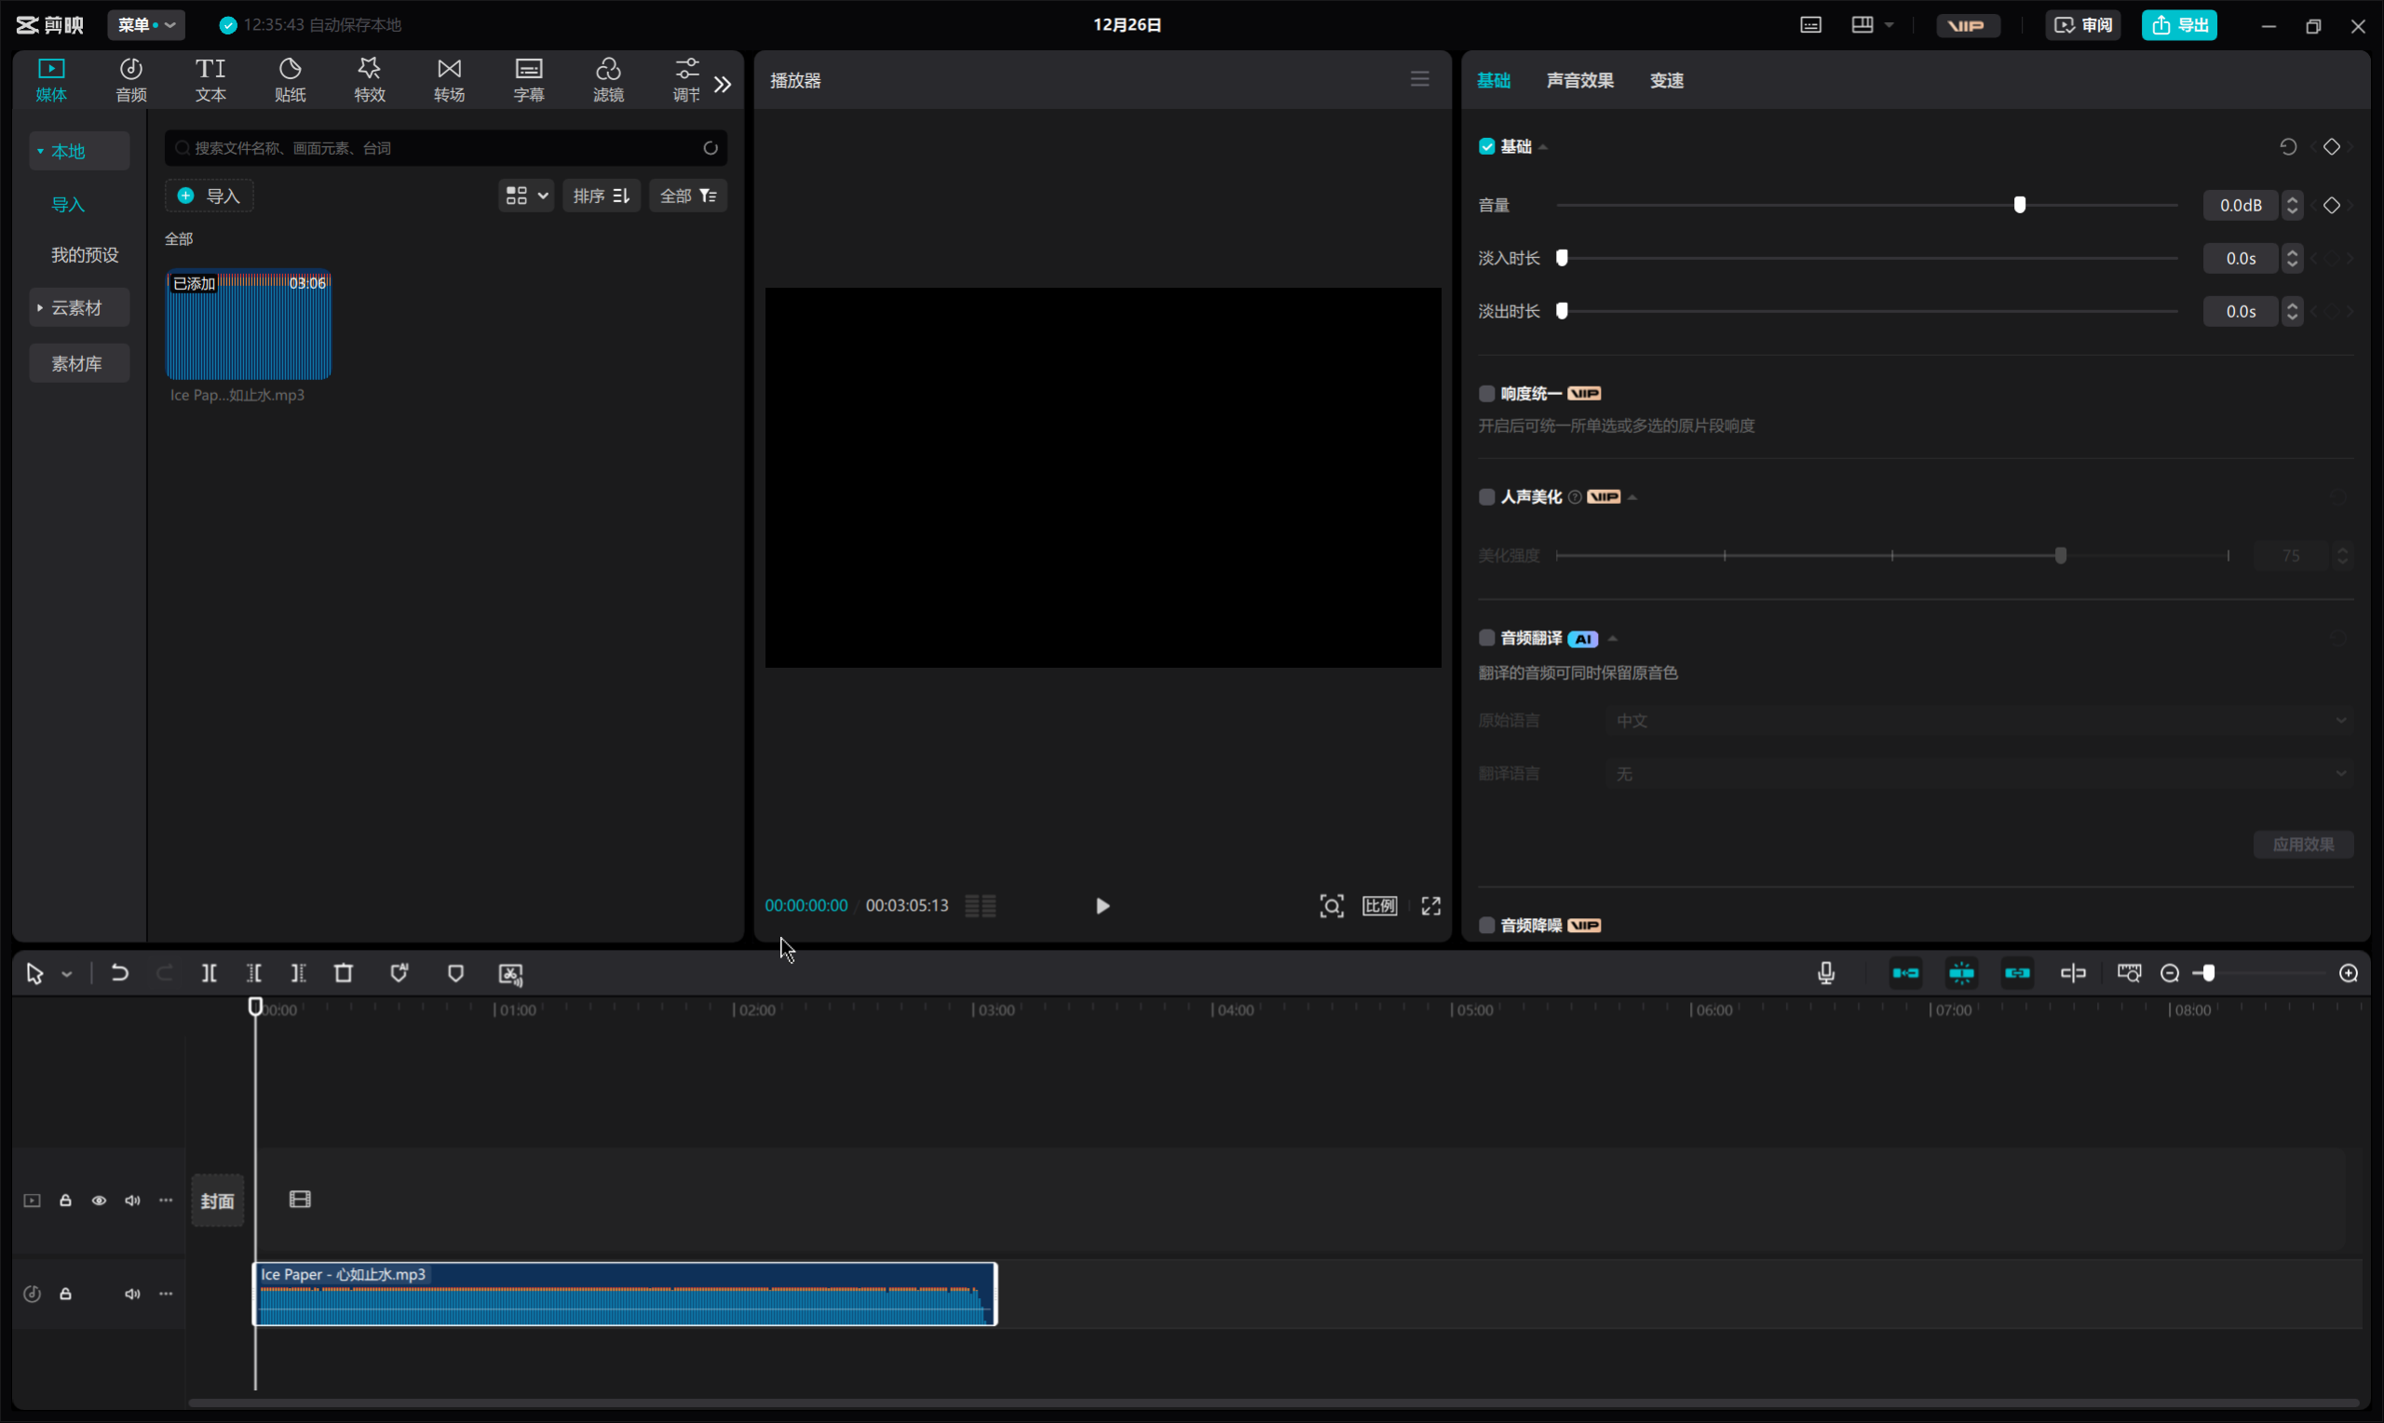
Task: Click the delete trash icon in timeline toolbar
Action: pyautogui.click(x=344, y=973)
